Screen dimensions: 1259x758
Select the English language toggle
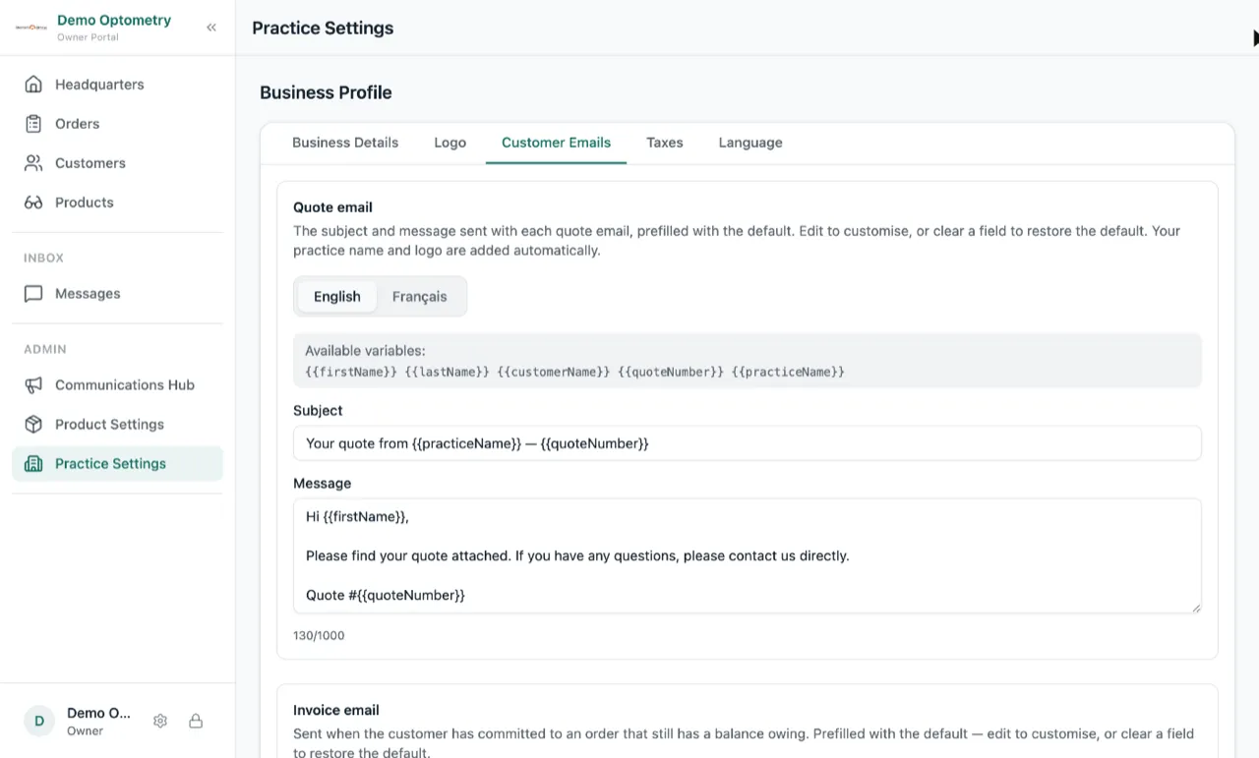(x=337, y=296)
